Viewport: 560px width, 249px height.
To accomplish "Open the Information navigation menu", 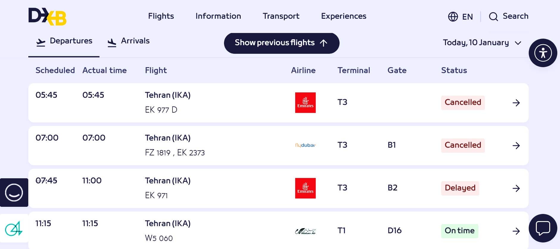I will pos(218,16).
